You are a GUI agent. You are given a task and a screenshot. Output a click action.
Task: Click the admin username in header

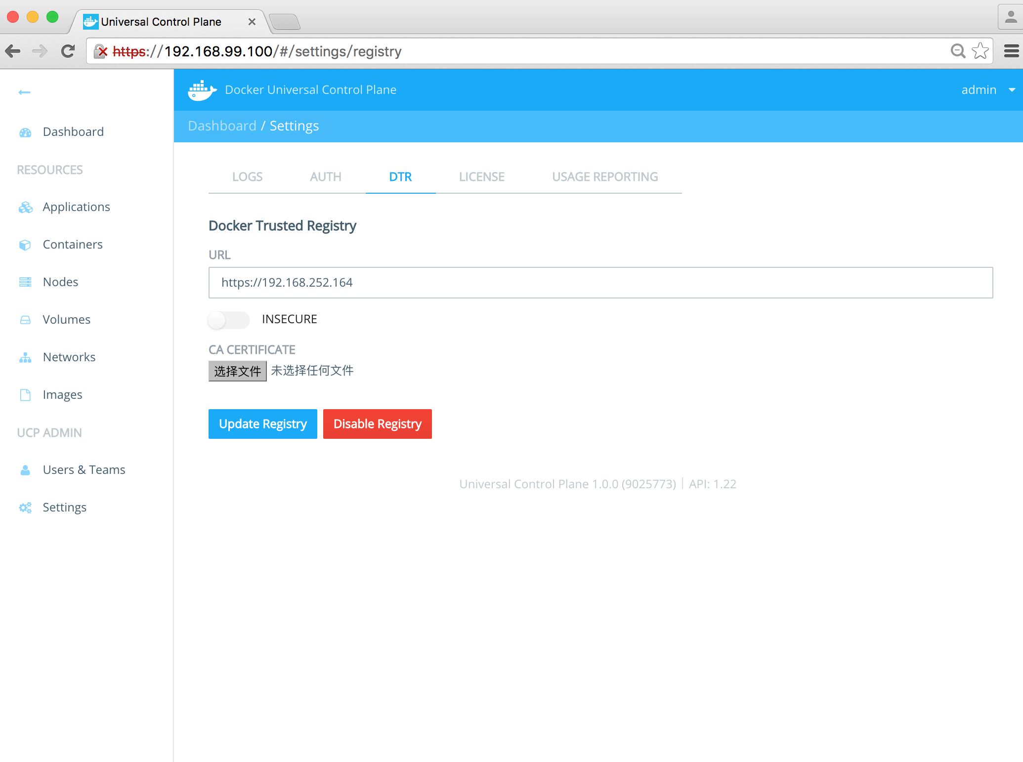[979, 90]
